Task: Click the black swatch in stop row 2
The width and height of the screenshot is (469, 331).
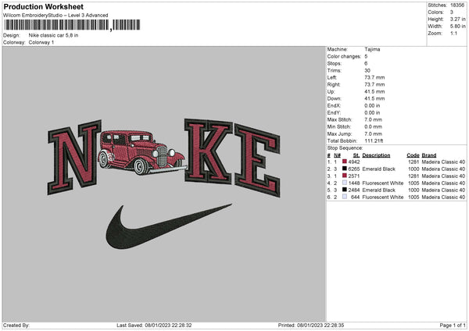Action: coord(345,169)
